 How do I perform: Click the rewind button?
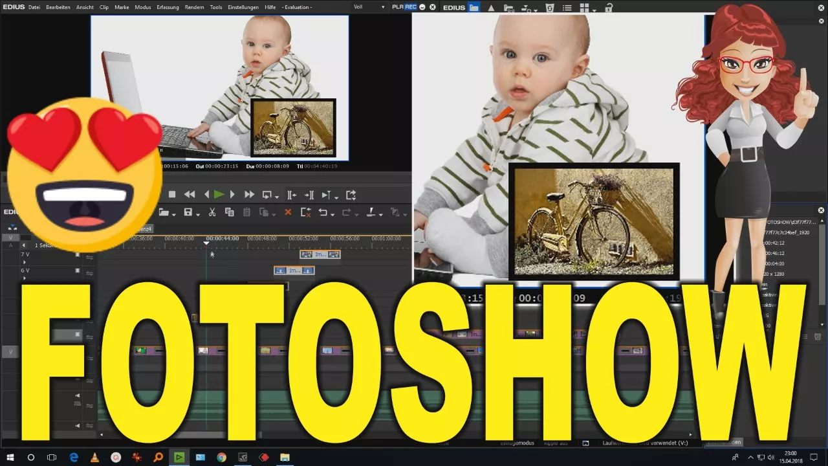[190, 194]
